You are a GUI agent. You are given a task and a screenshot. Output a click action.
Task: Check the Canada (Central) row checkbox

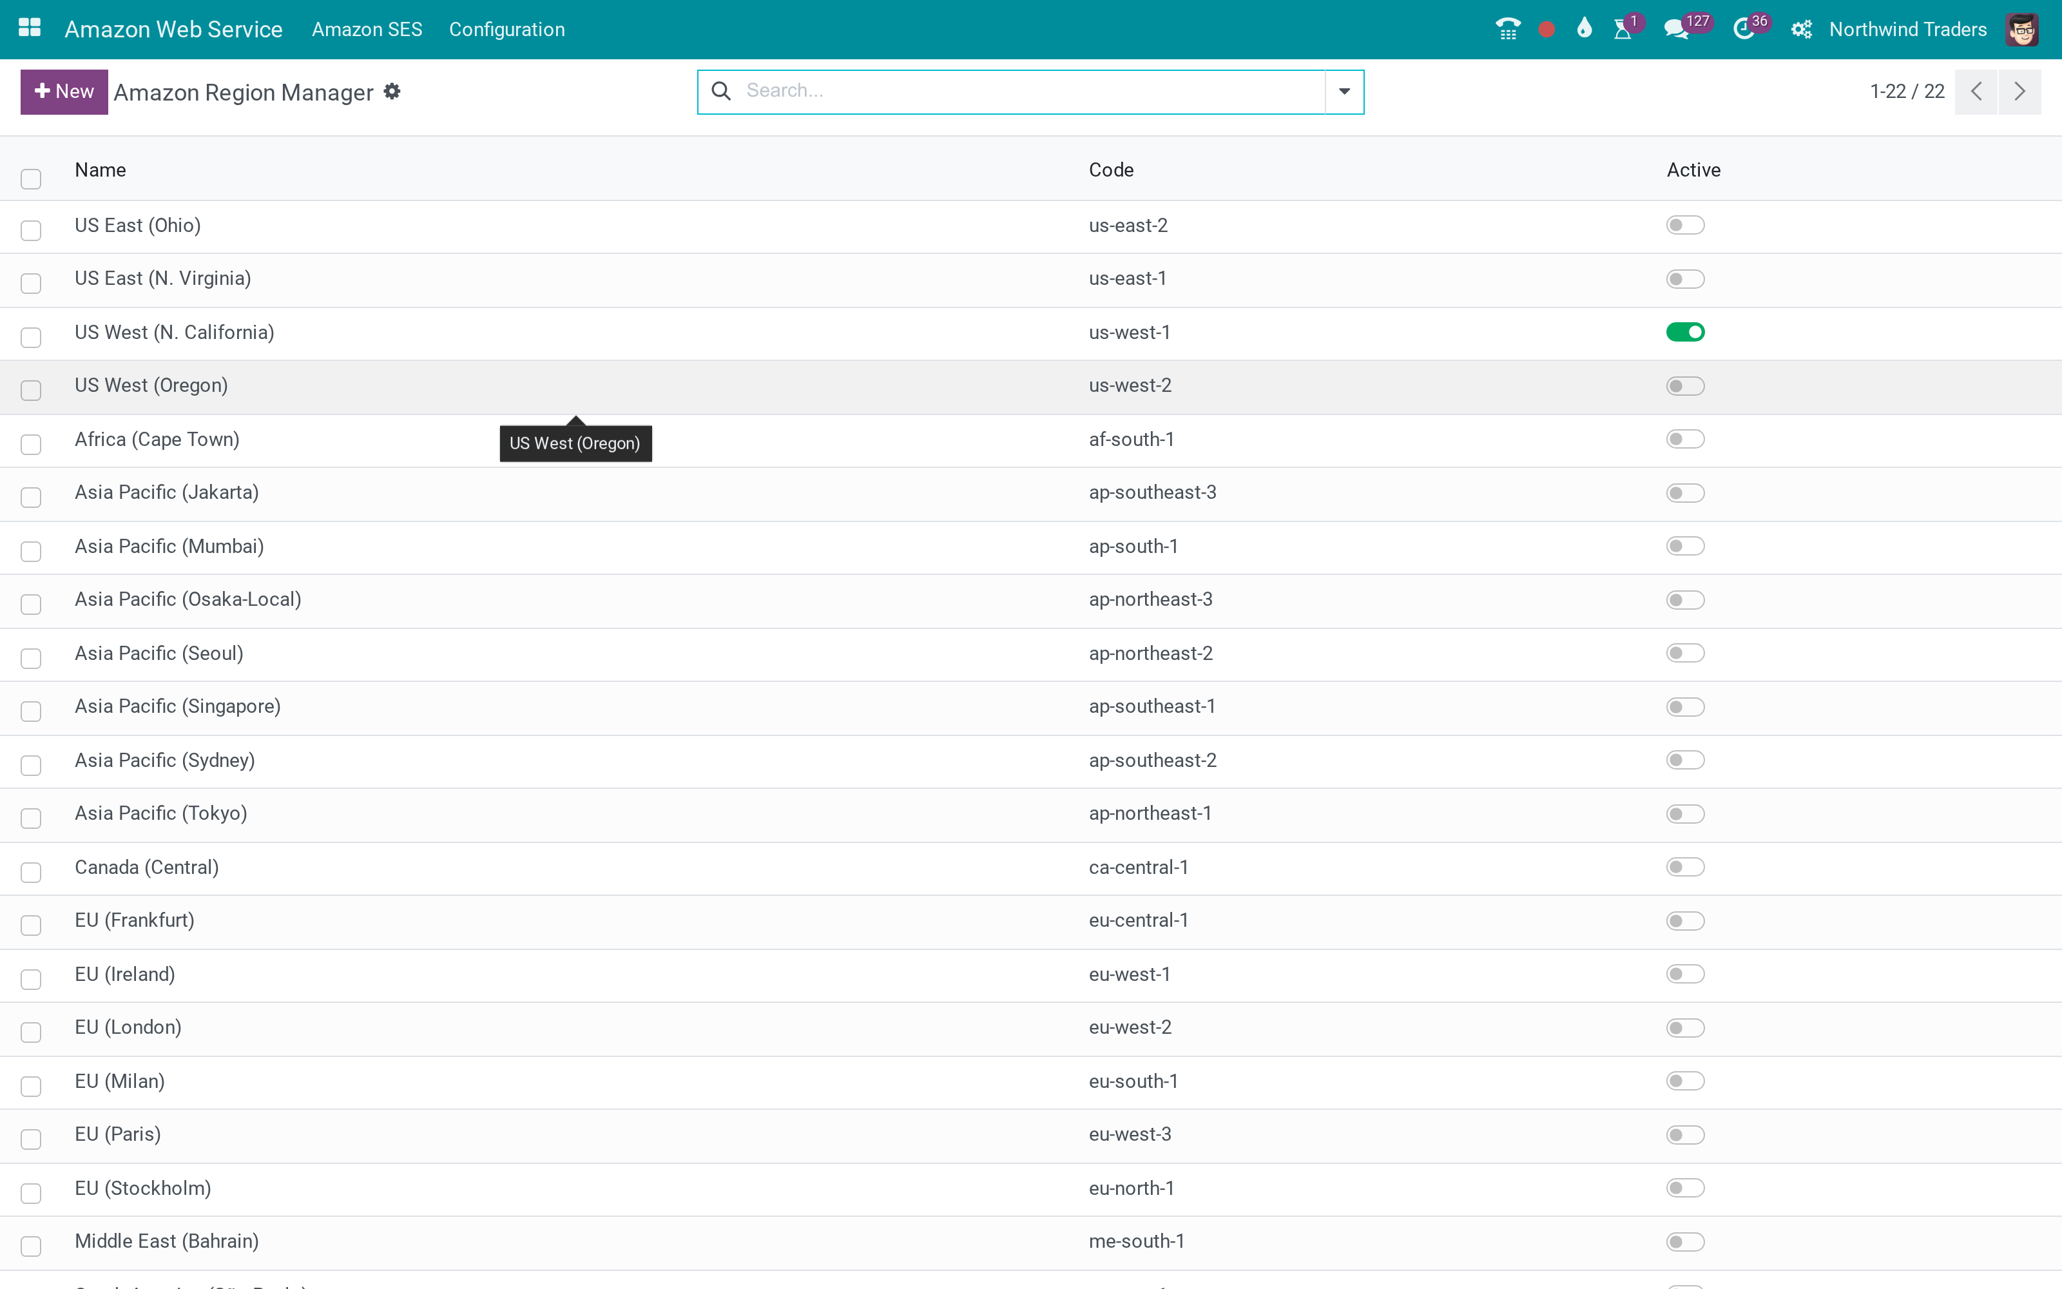(31, 872)
